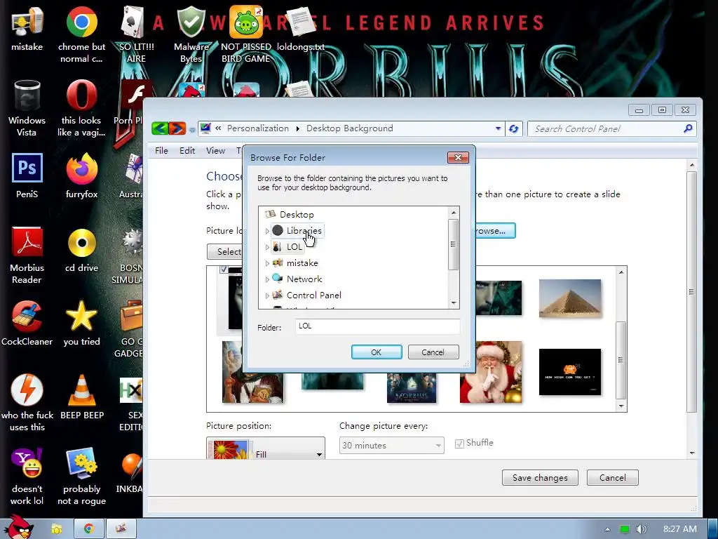This screenshot has height=539, width=718.
Task: Select the CockCleaner desktop icon
Action: click(27, 323)
